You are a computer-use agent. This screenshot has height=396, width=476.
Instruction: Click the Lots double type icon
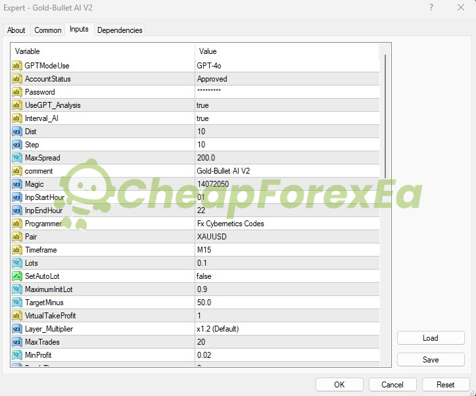(16, 263)
